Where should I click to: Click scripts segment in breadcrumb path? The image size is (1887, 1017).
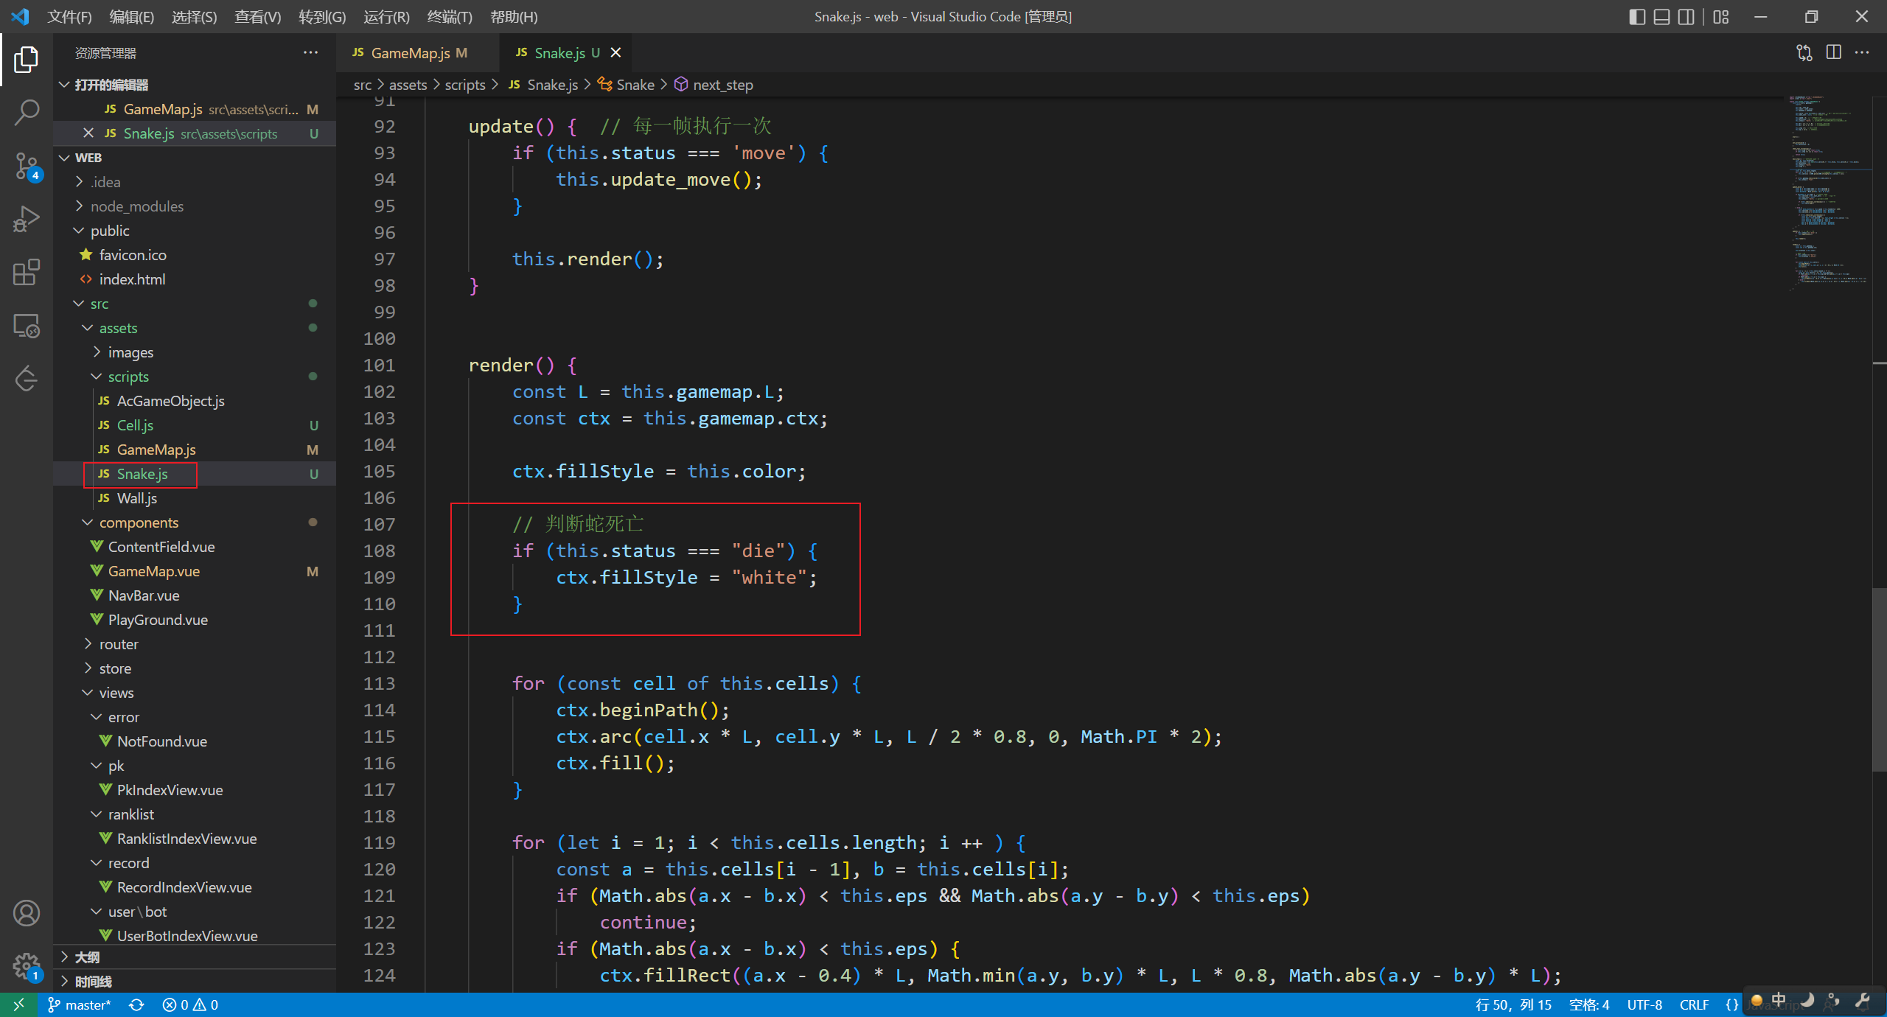465,85
